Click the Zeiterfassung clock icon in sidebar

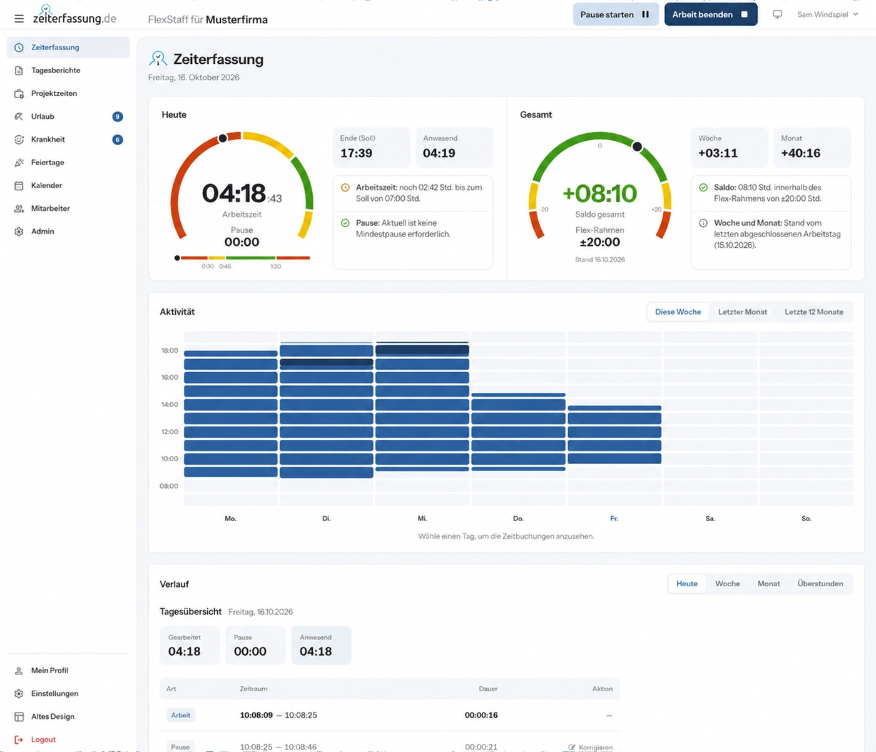click(19, 48)
